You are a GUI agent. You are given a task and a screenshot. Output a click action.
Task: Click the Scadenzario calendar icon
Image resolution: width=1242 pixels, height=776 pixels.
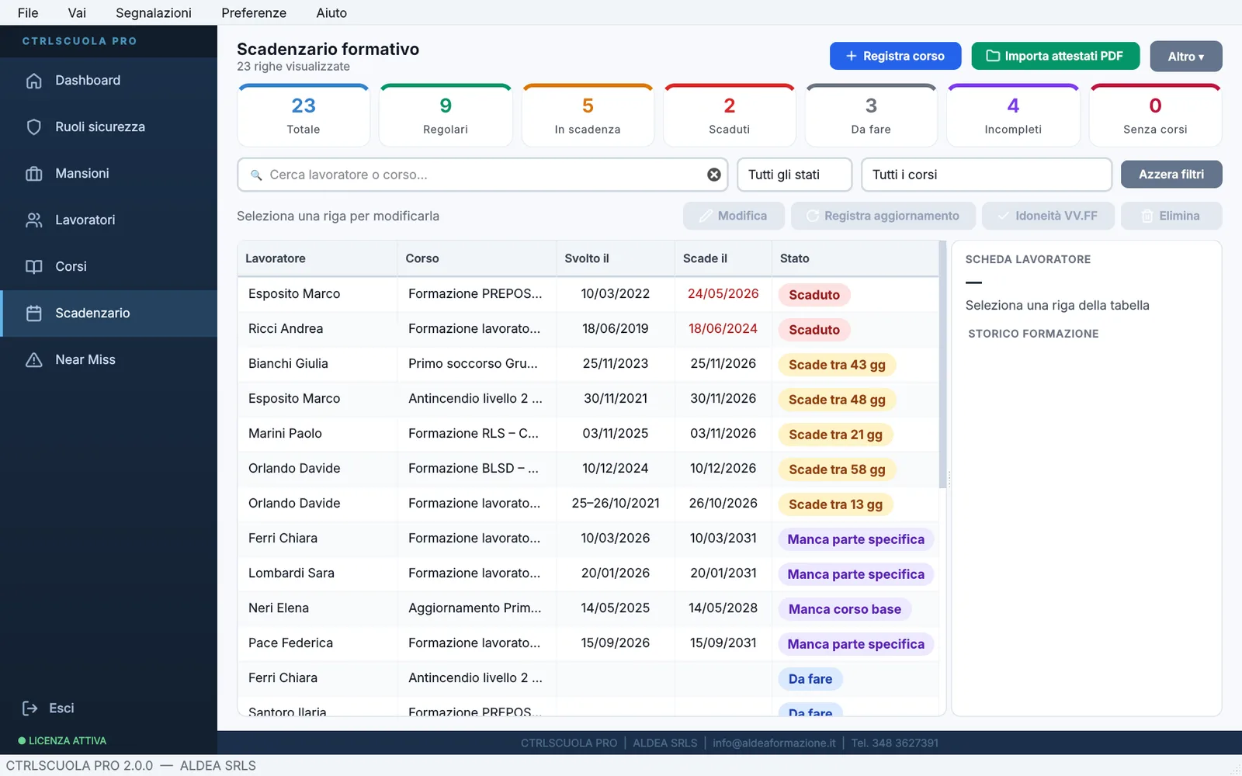pos(33,314)
